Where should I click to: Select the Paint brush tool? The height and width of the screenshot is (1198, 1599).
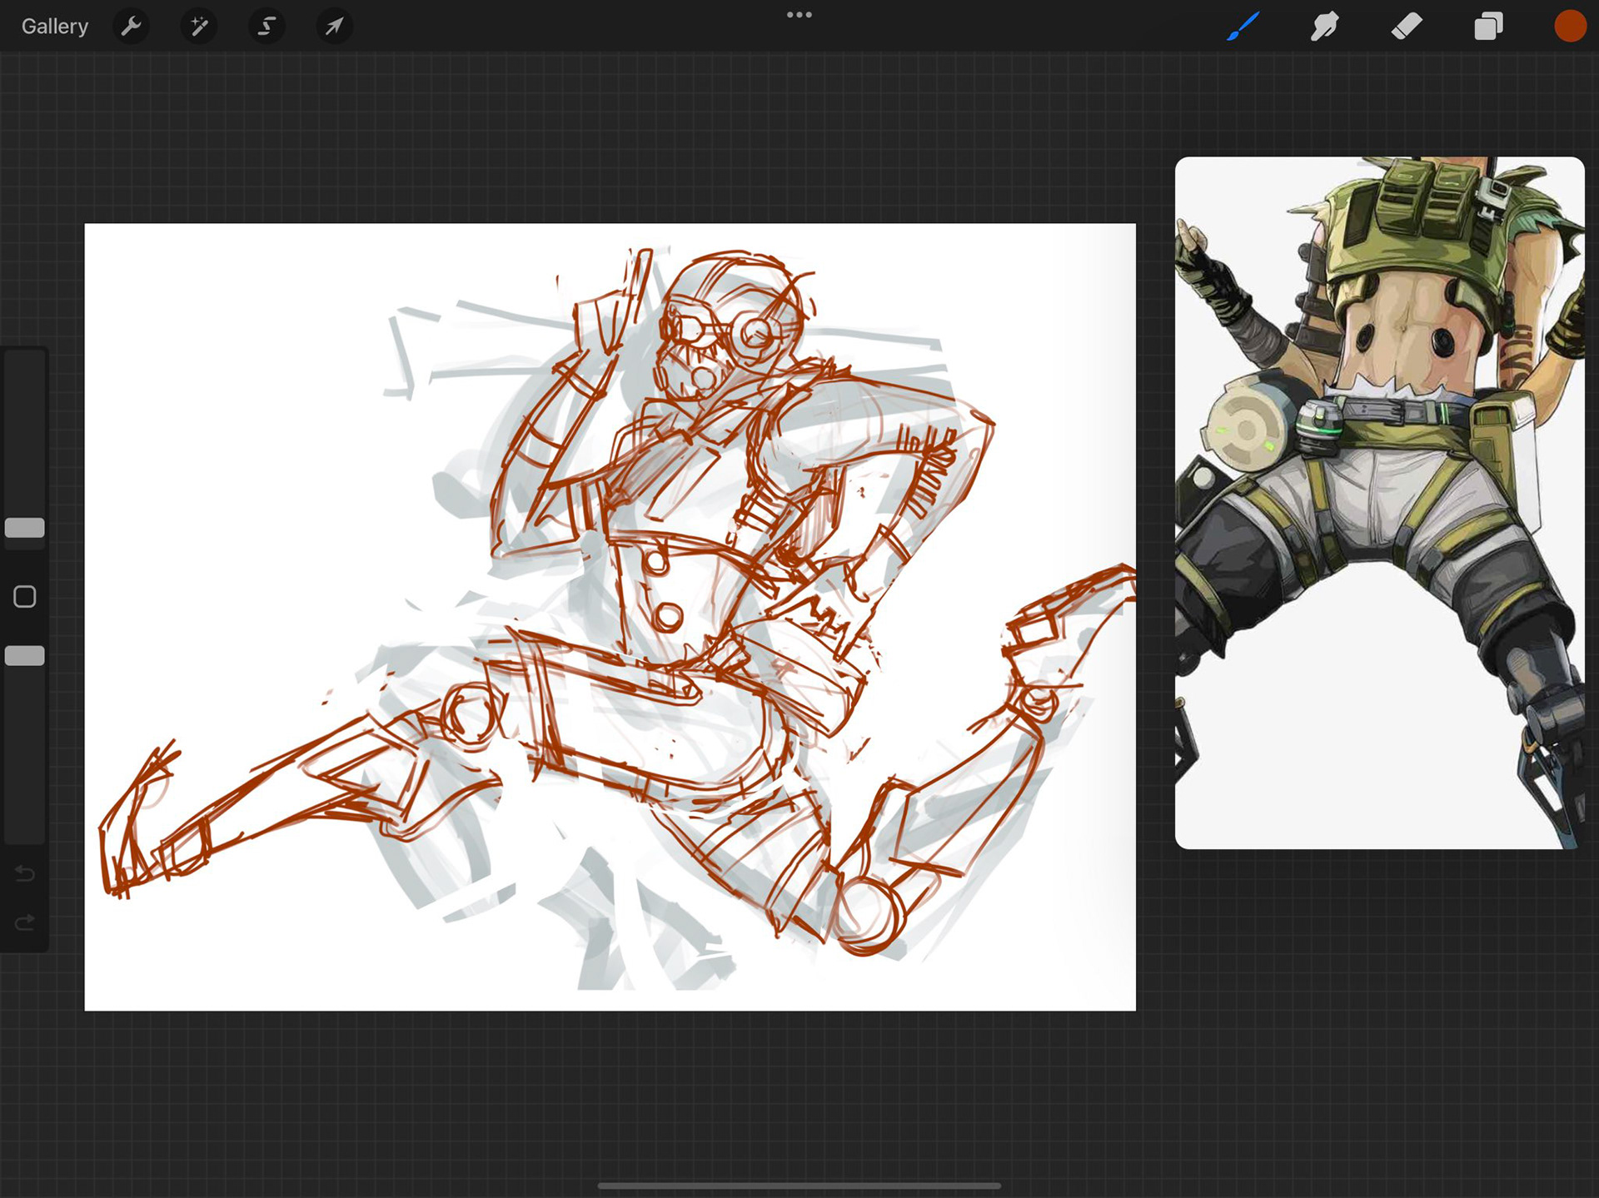tap(1243, 27)
